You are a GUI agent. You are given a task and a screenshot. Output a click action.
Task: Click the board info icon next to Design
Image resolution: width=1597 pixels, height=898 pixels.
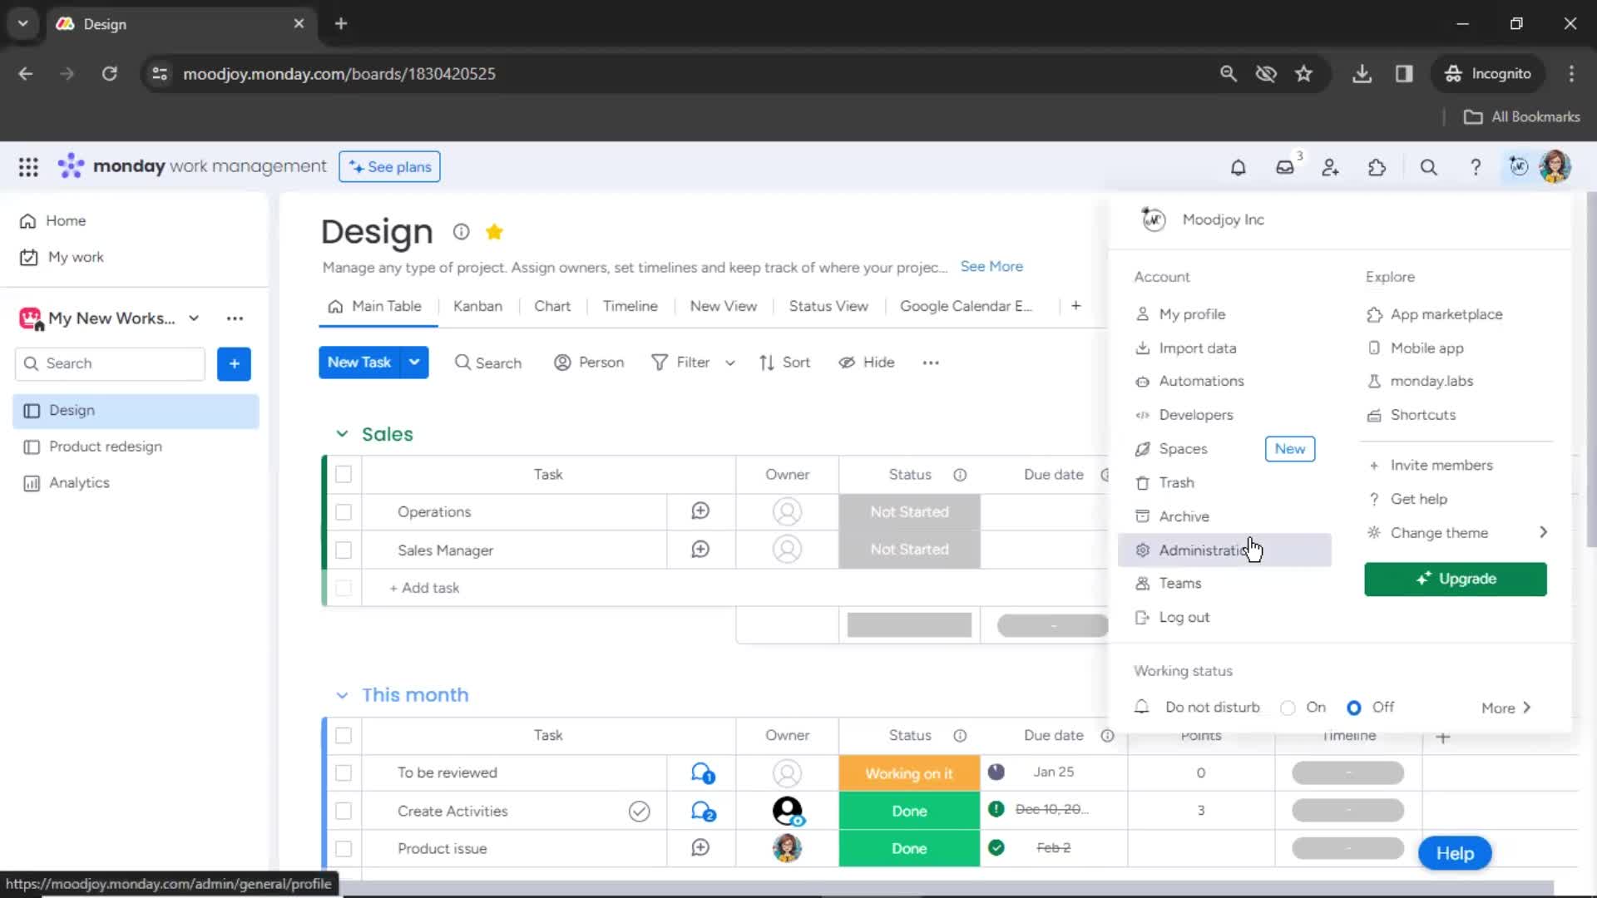[x=461, y=232]
